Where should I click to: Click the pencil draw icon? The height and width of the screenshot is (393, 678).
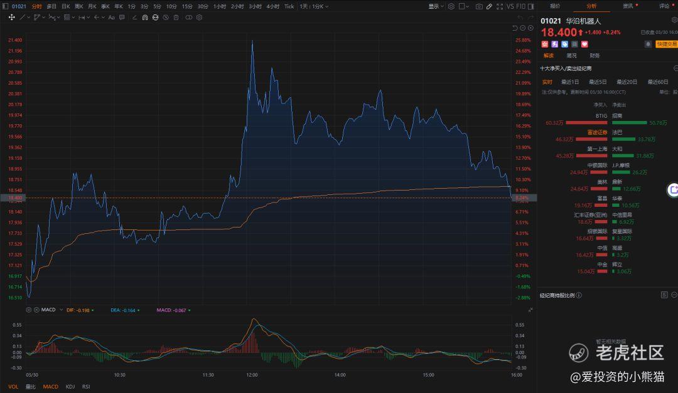tap(489, 6)
